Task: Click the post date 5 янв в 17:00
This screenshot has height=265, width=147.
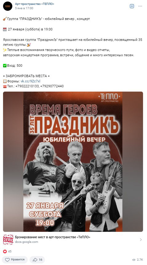Action: coord(24,8)
